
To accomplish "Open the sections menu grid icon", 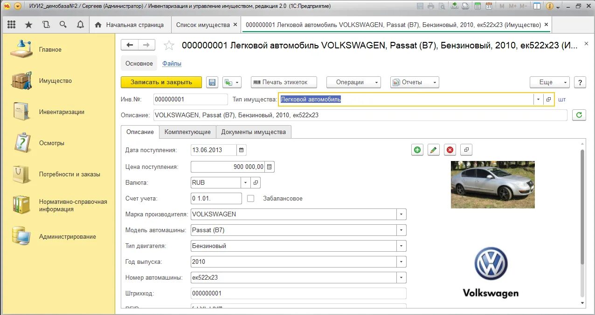I will 12,25.
